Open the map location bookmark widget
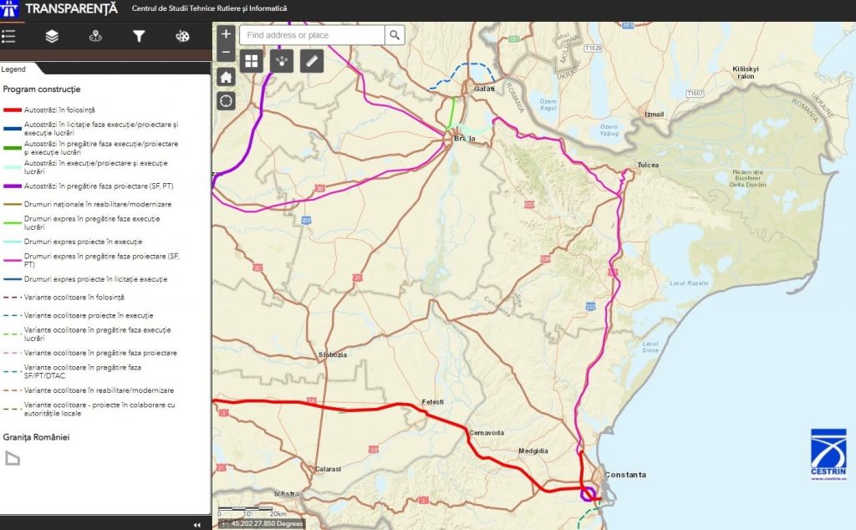 click(x=95, y=36)
